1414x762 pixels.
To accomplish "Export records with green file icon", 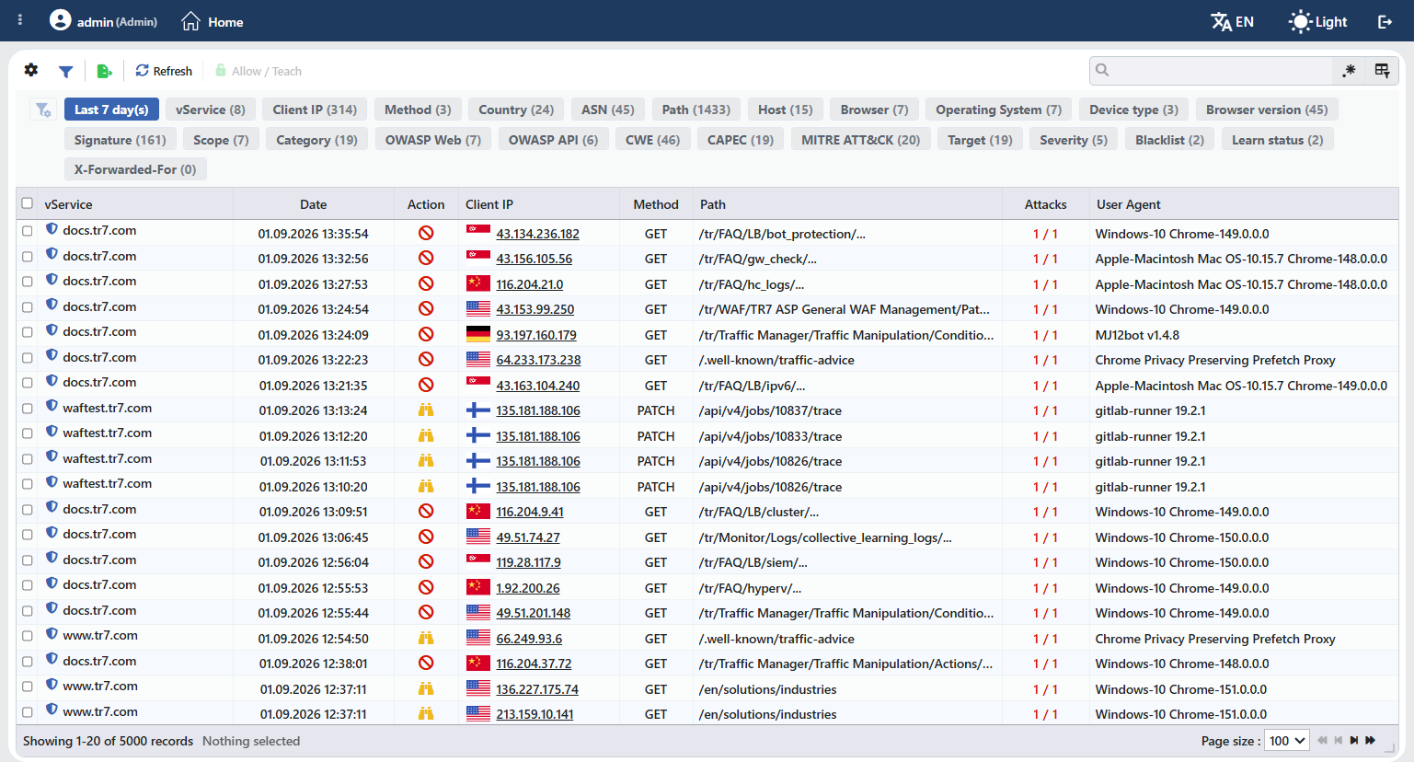I will click(104, 71).
